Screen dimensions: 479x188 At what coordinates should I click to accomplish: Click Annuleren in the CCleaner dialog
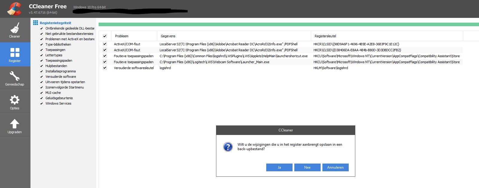click(x=336, y=167)
